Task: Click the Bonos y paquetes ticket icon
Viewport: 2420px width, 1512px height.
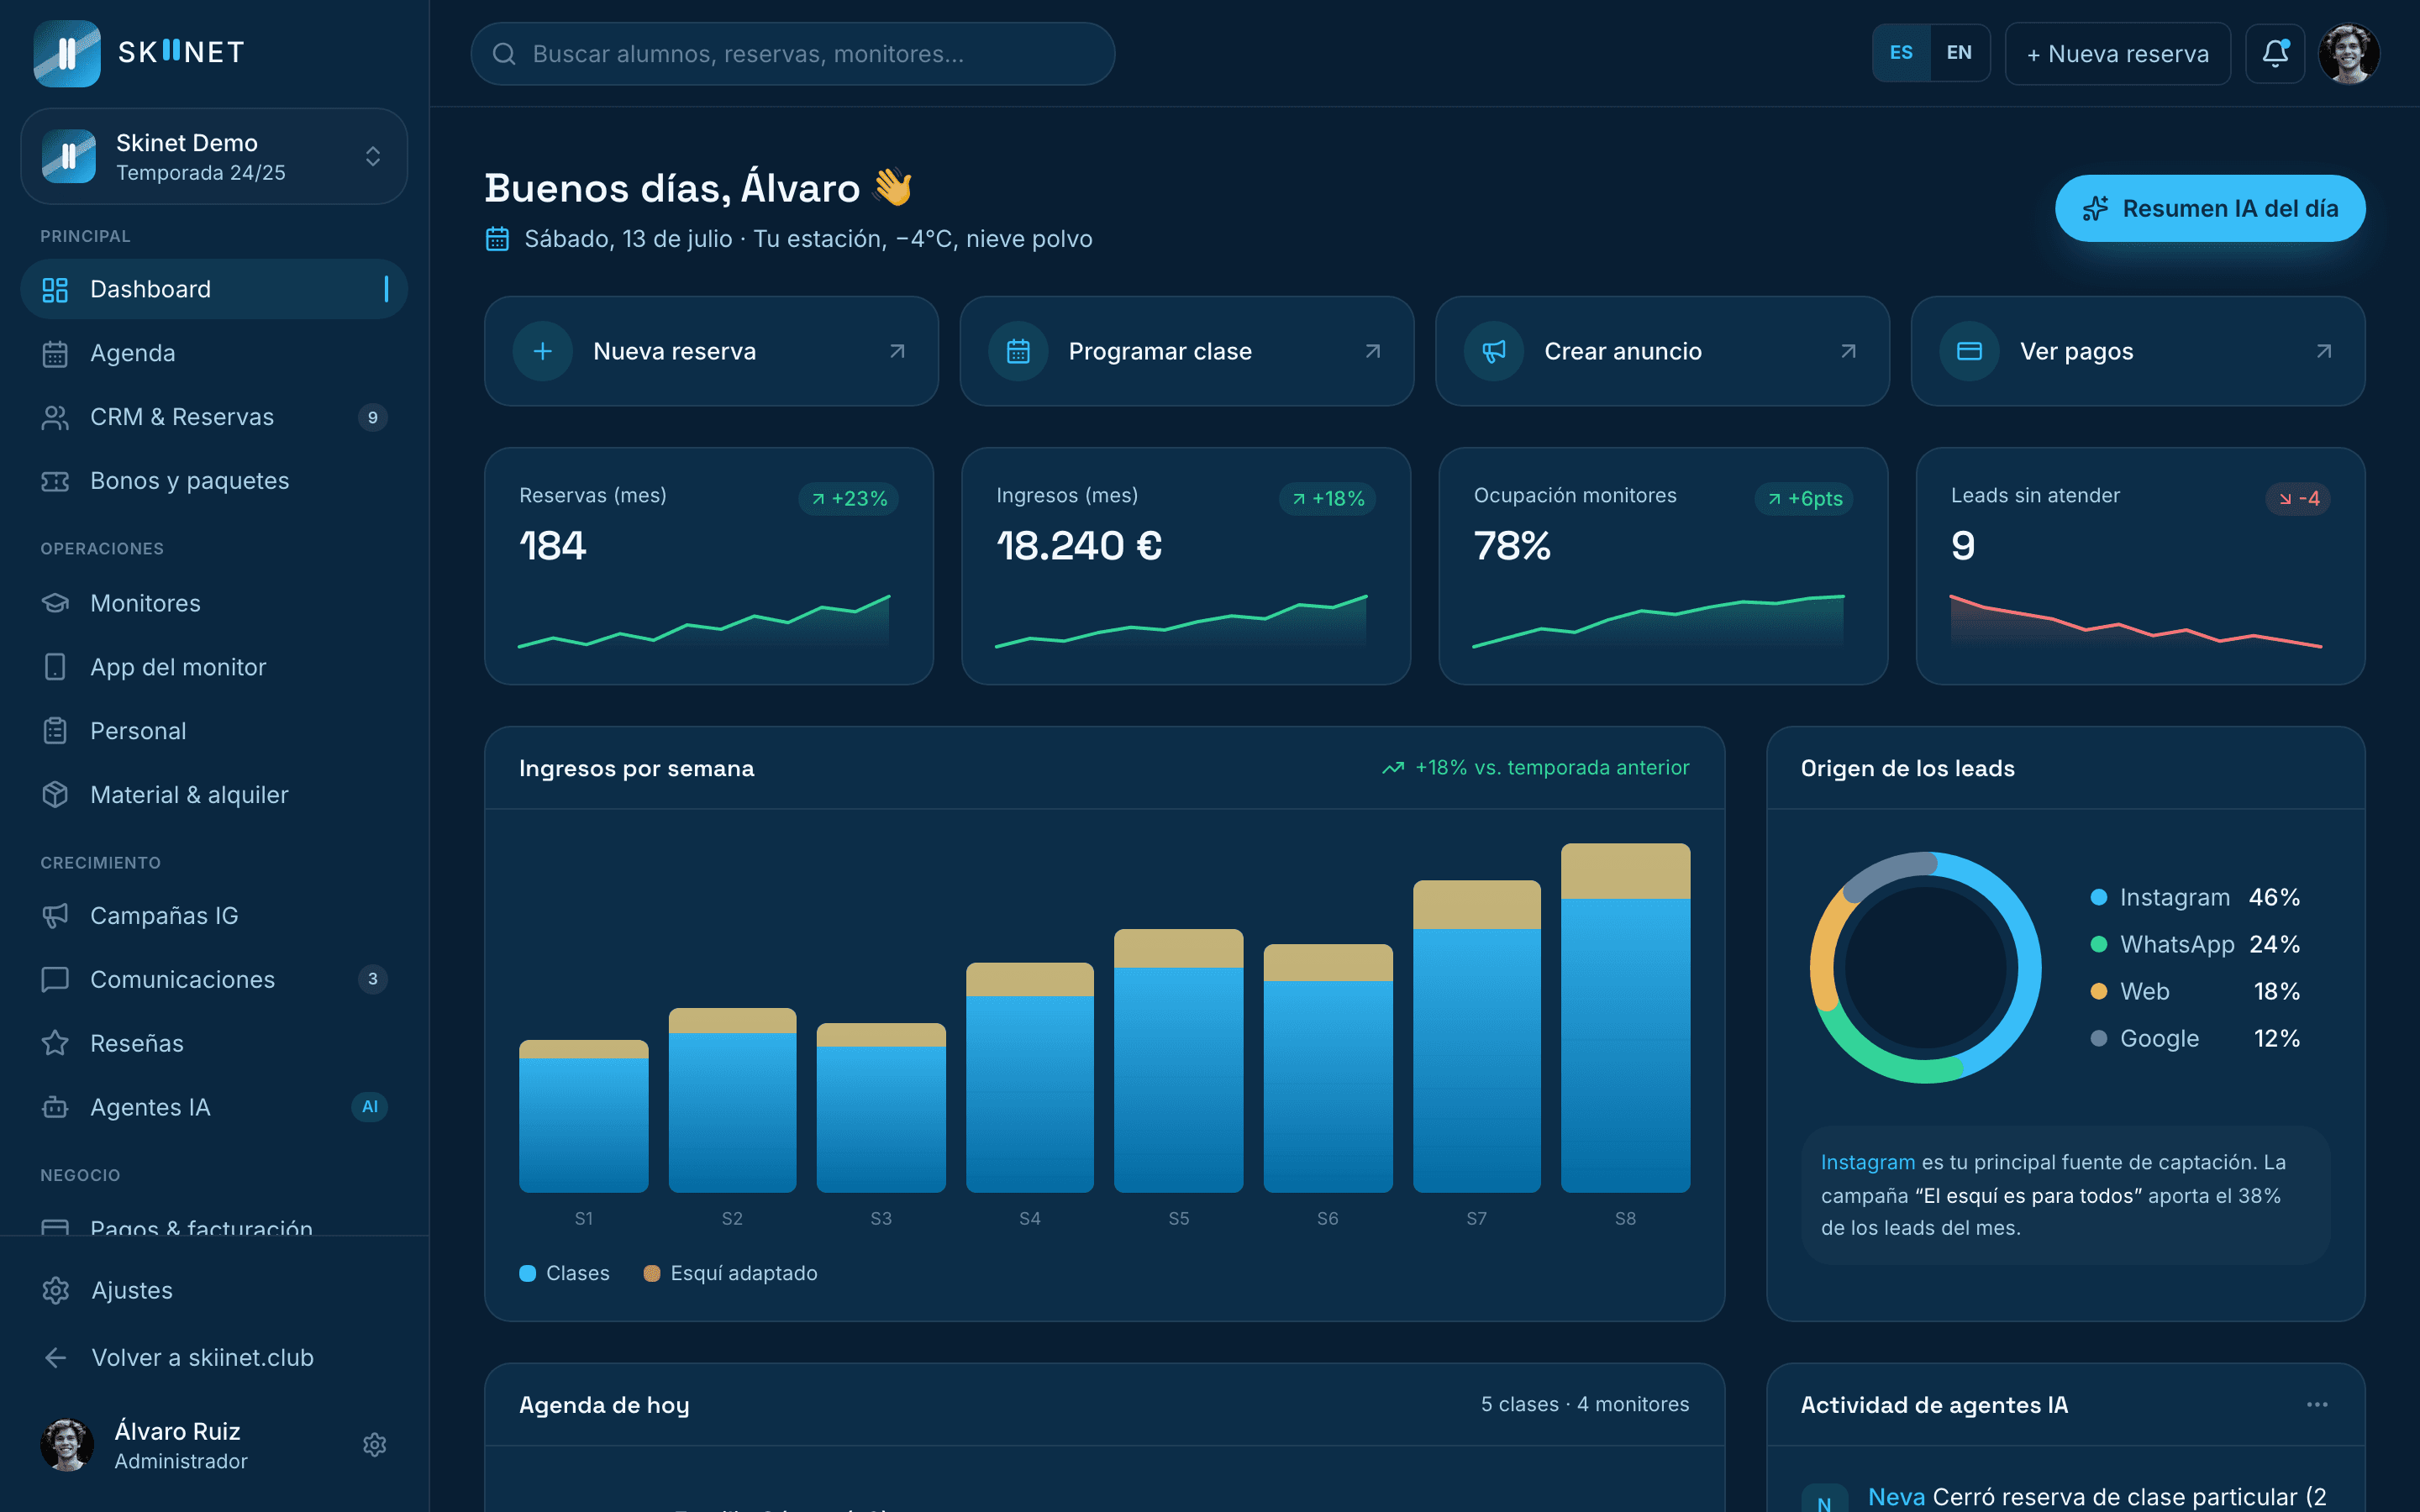Action: pyautogui.click(x=55, y=482)
